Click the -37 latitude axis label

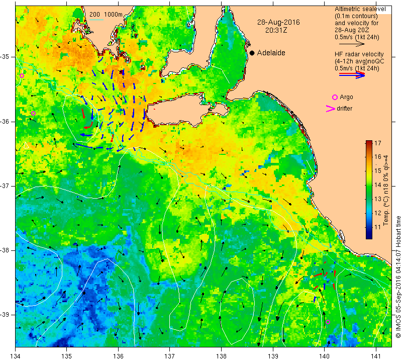(x=5, y=186)
